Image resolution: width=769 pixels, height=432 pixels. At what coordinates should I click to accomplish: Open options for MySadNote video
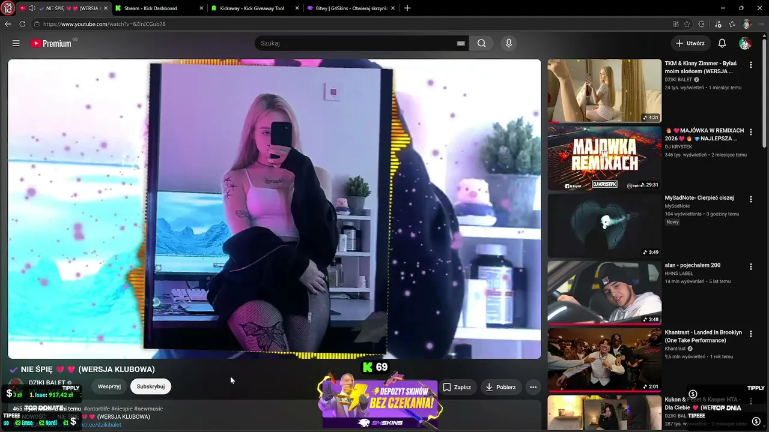point(750,199)
